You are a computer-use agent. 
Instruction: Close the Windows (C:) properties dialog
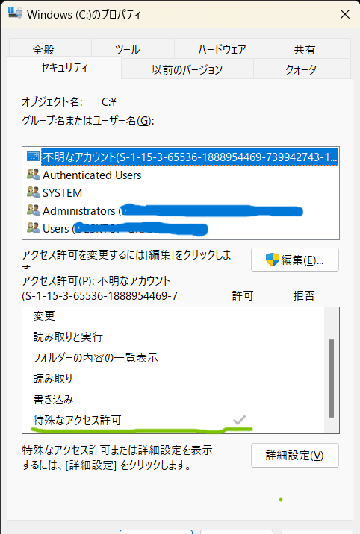(x=345, y=14)
